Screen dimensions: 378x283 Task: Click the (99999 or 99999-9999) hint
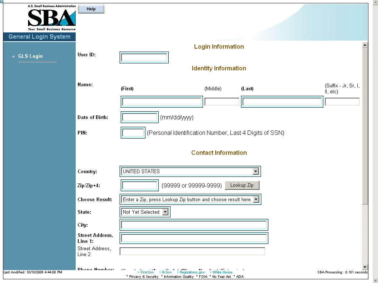click(192, 186)
